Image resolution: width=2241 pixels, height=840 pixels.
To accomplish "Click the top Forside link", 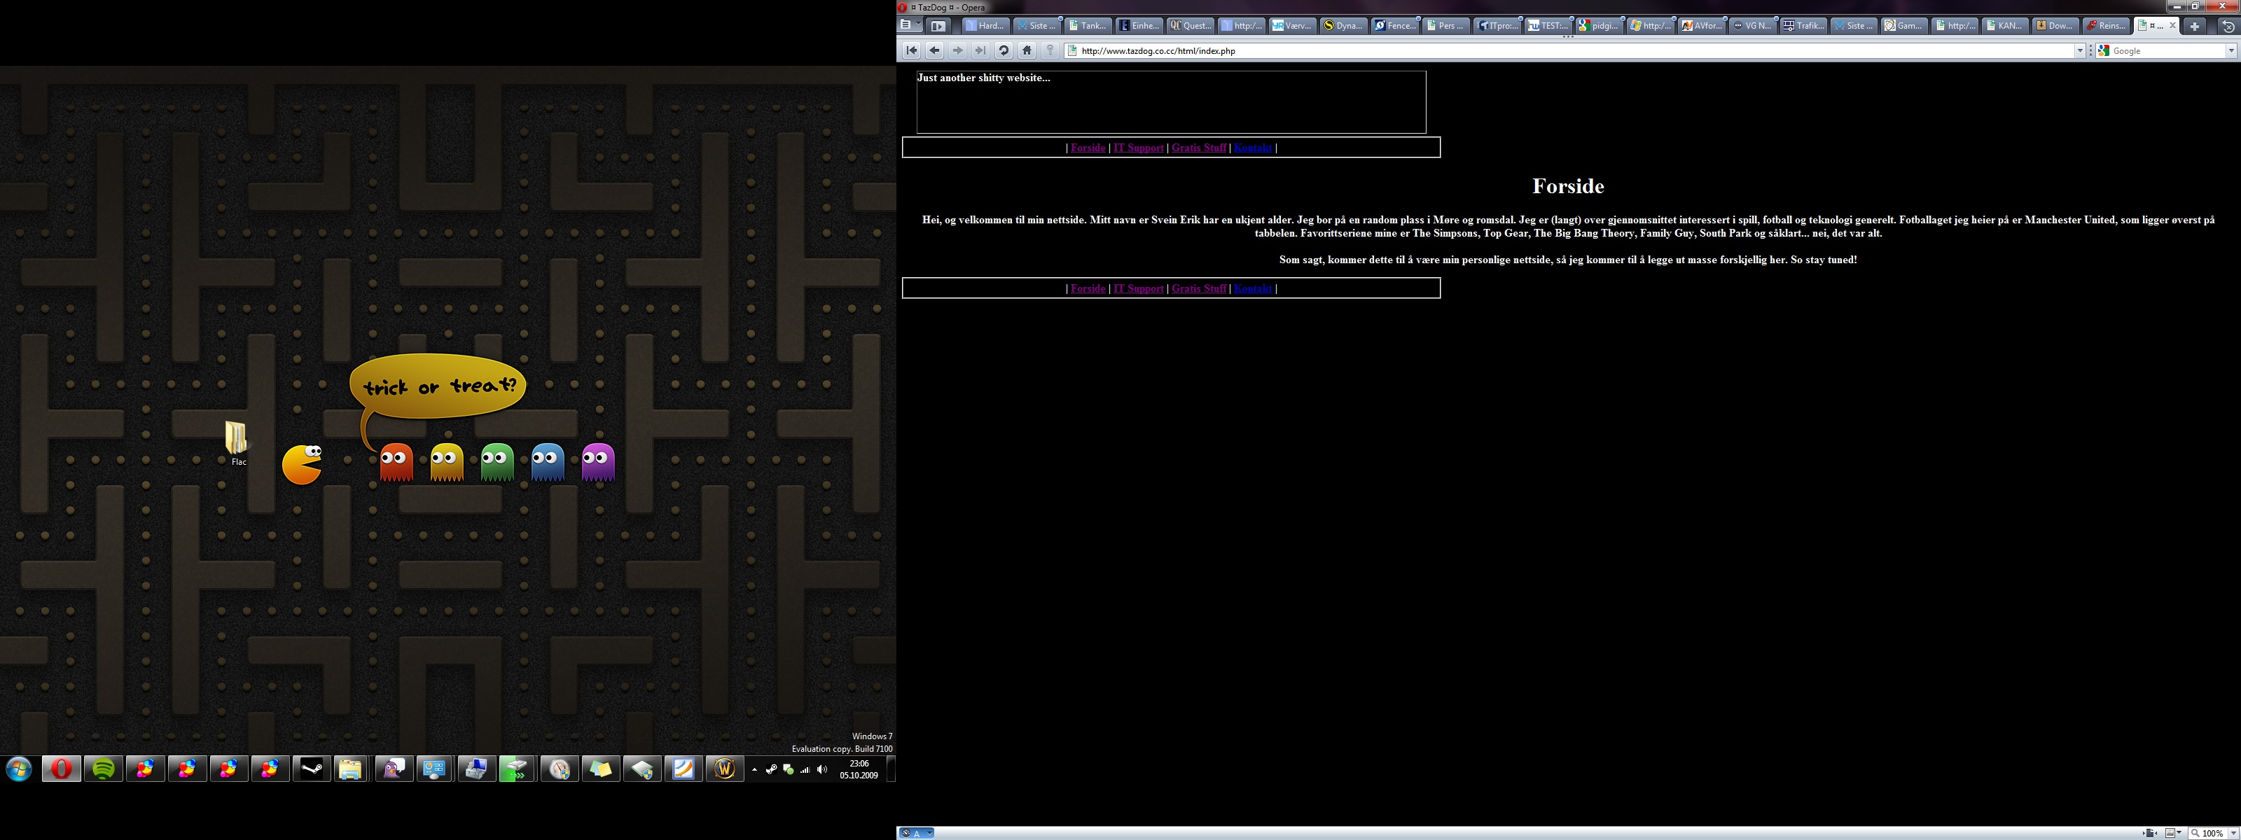I will point(1088,148).
